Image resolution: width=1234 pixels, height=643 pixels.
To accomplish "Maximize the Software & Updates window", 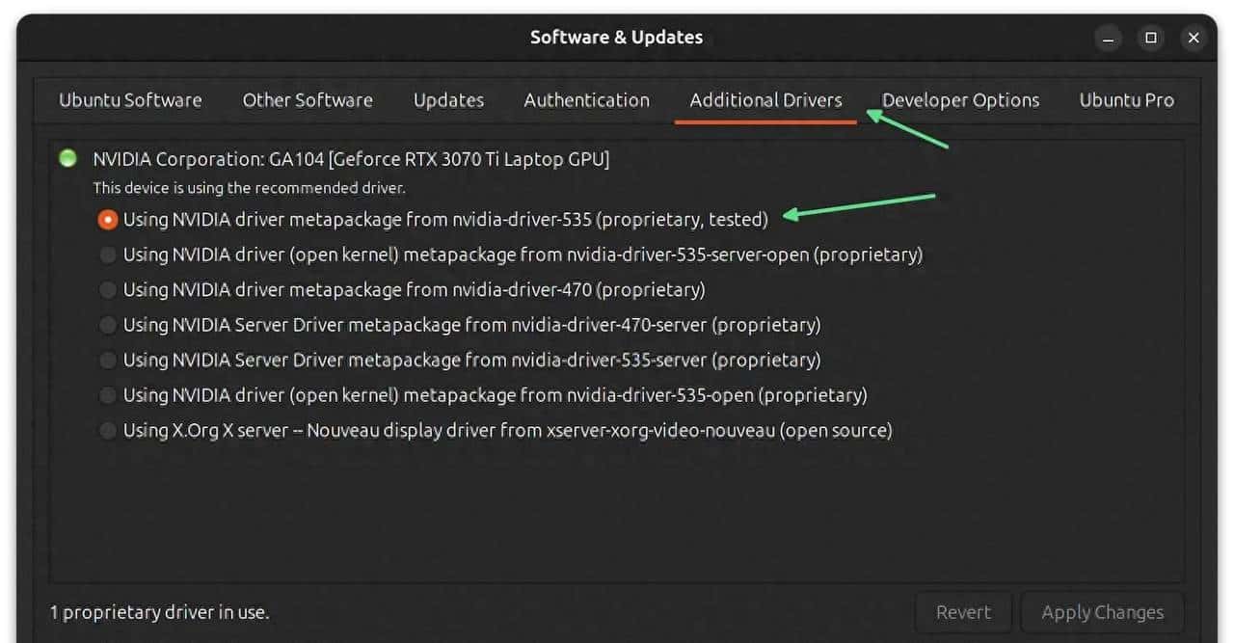I will (x=1150, y=39).
